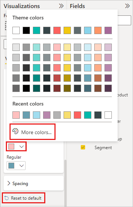Open the More colors option
133x207 pixels.
[x=33, y=132]
